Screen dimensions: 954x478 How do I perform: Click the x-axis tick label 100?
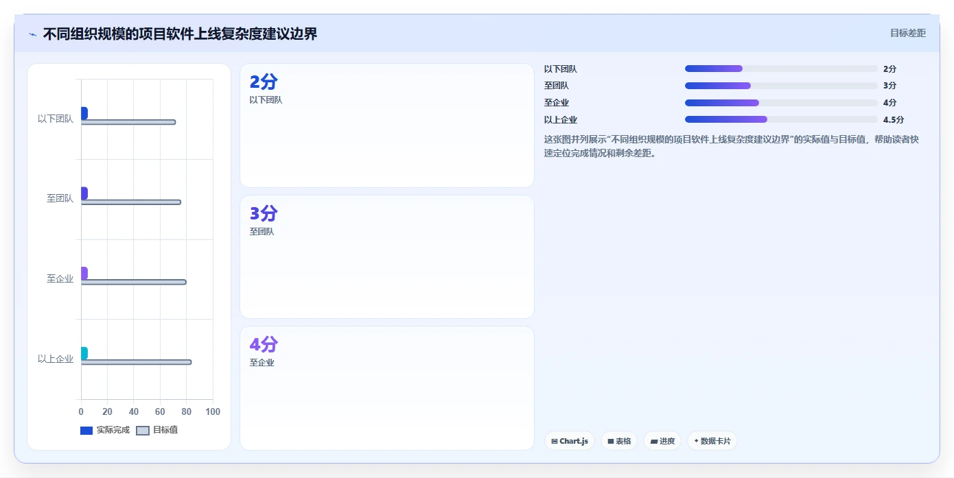tap(213, 411)
